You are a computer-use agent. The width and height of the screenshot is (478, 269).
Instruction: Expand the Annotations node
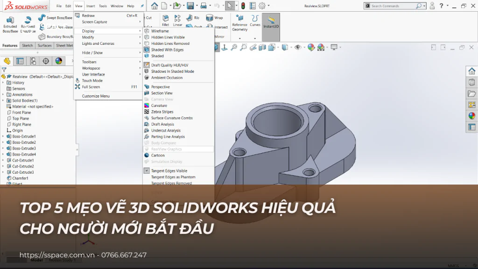coord(3,94)
